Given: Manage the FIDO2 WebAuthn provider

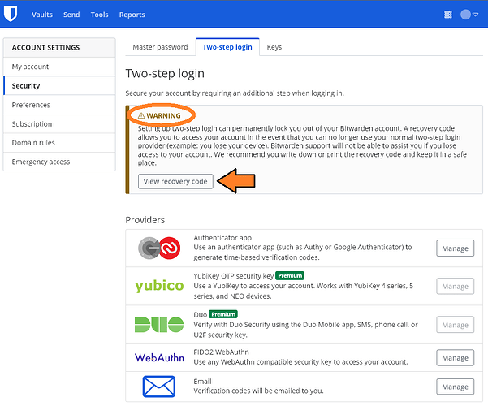Looking at the screenshot, I should tap(455, 358).
